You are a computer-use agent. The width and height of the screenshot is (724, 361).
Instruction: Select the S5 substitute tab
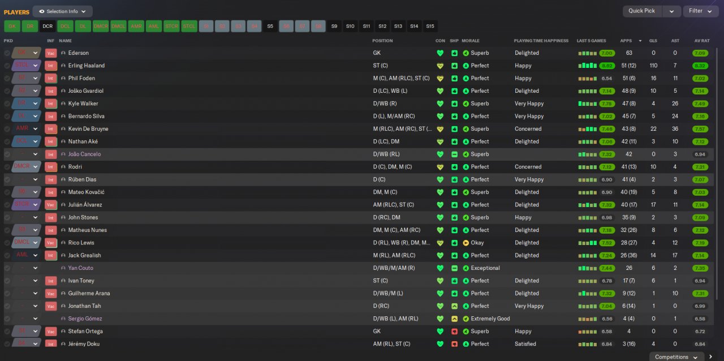270,26
